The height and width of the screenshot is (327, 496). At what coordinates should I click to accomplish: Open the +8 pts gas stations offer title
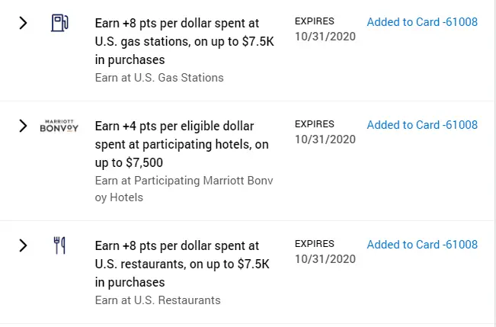coord(183,41)
